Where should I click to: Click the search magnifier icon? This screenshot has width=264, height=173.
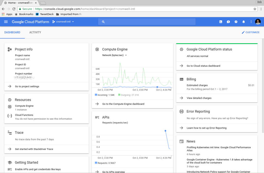click(x=103, y=22)
